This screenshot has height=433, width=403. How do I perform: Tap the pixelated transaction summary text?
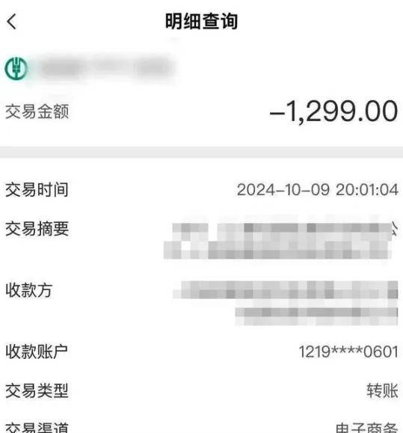tap(280, 241)
